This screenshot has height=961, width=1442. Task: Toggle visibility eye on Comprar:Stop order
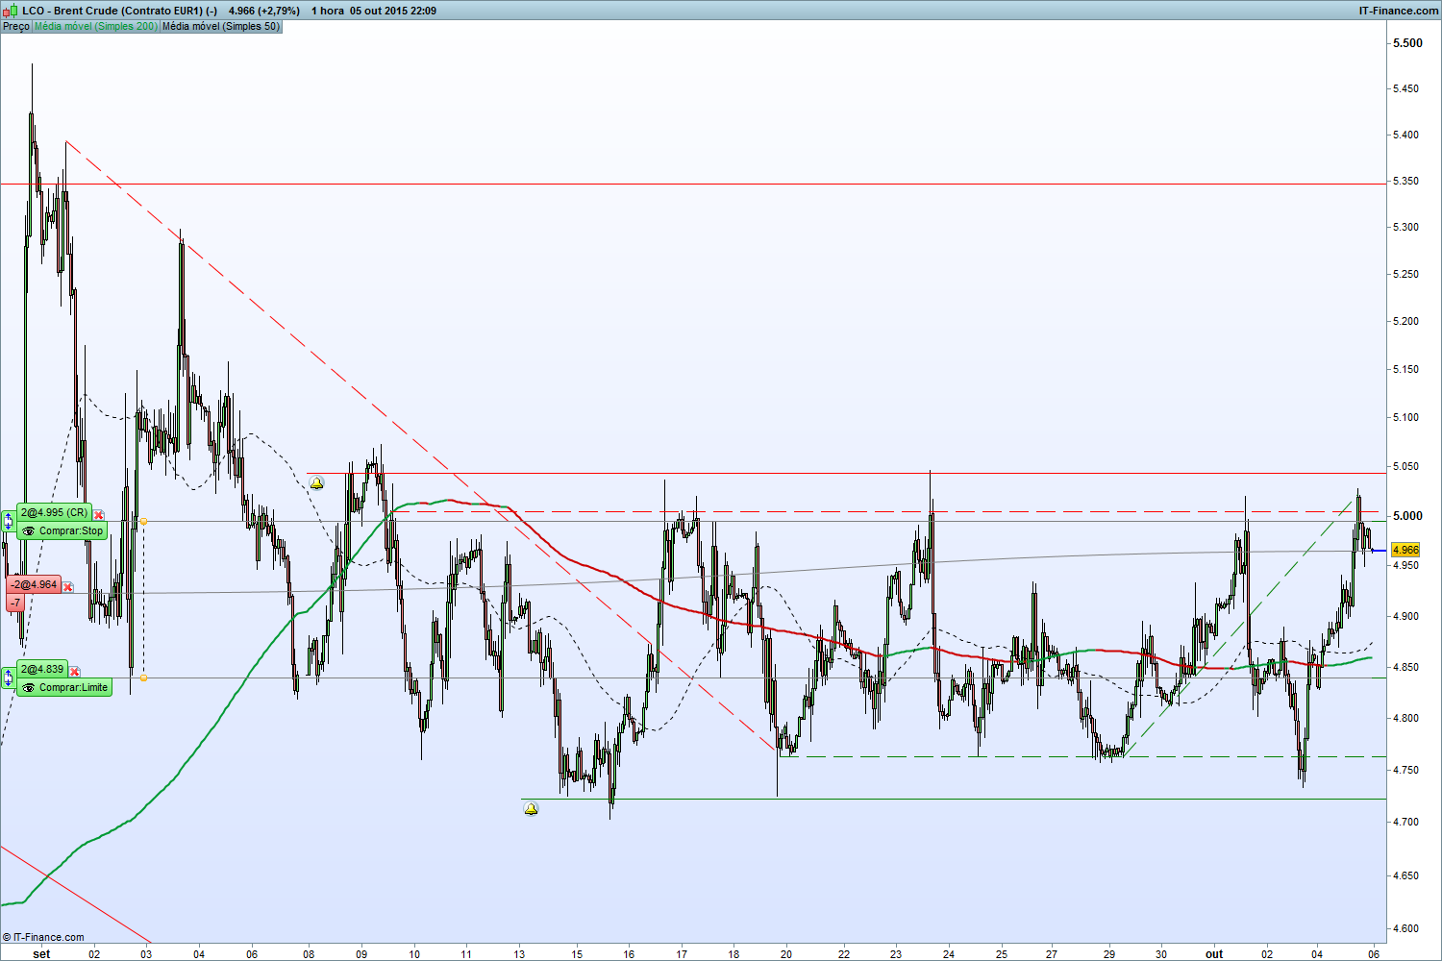point(29,531)
